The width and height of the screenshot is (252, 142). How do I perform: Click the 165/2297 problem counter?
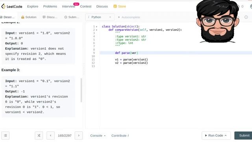(65, 136)
